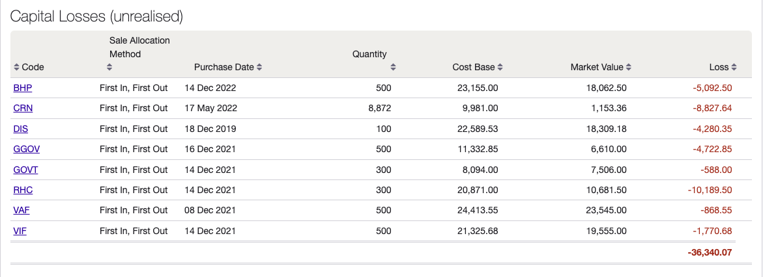Open the VAF holding link
This screenshot has width=763, height=277.
[x=22, y=210]
